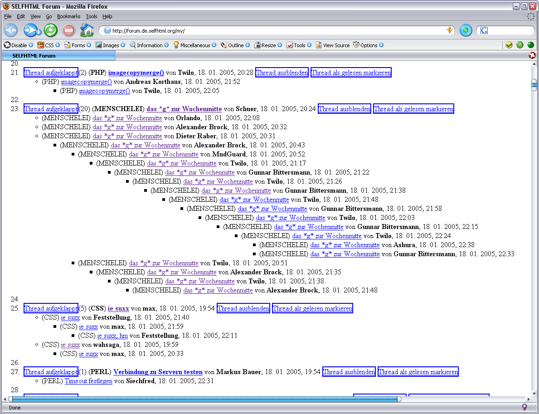Open the Verbindung zu Servern testen link
This screenshot has height=414, width=539.
pyautogui.click(x=158, y=372)
